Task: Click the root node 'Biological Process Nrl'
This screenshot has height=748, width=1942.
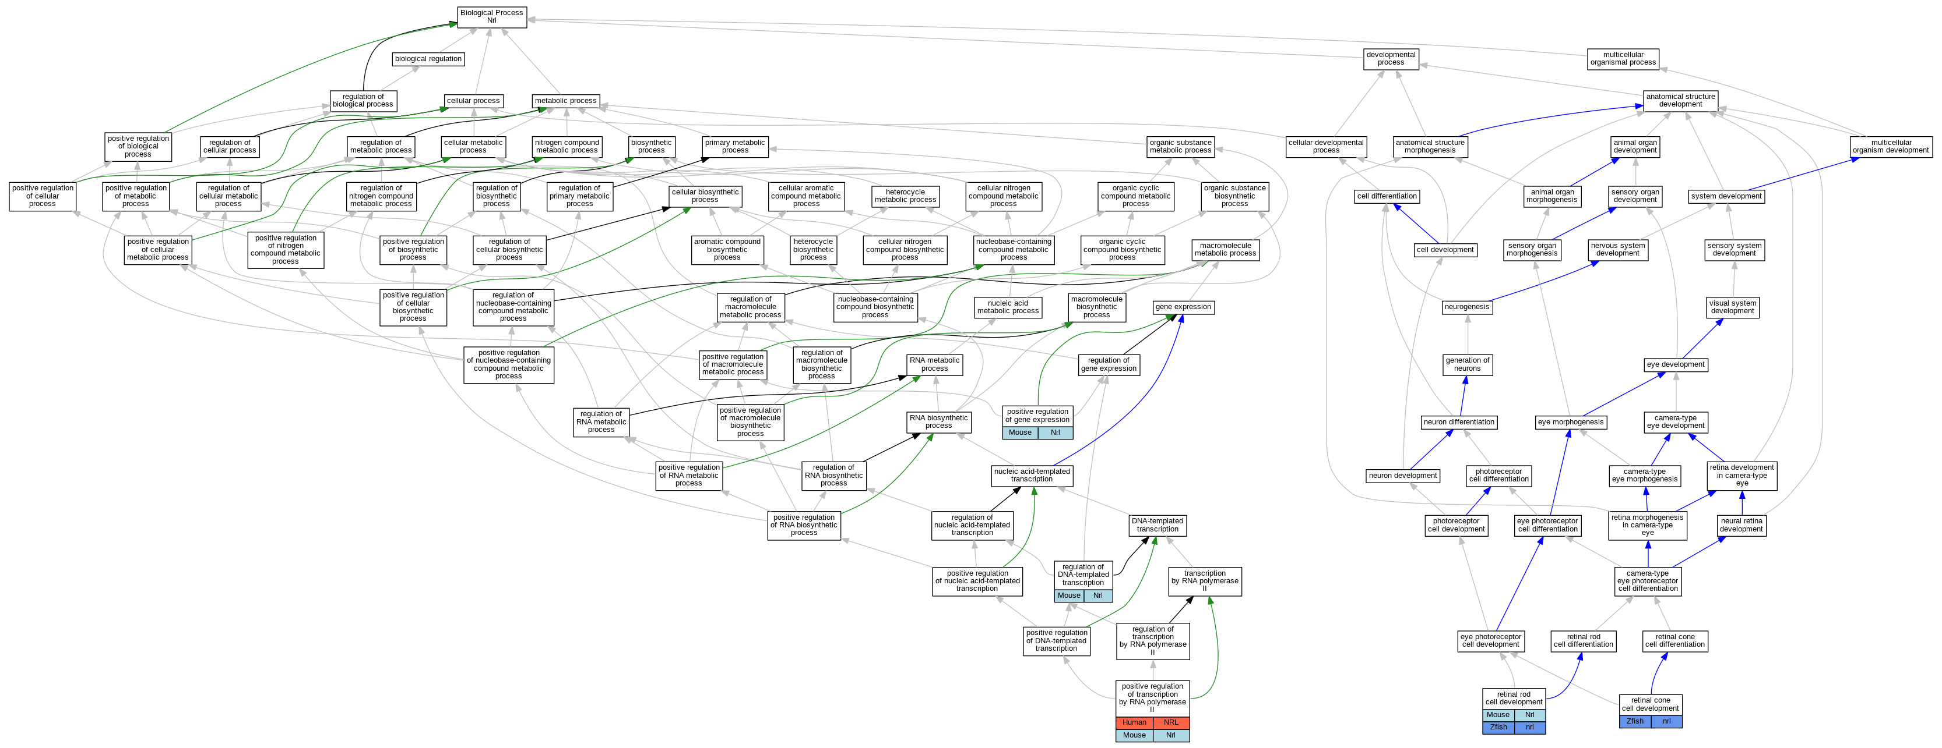Action: pyautogui.click(x=491, y=16)
